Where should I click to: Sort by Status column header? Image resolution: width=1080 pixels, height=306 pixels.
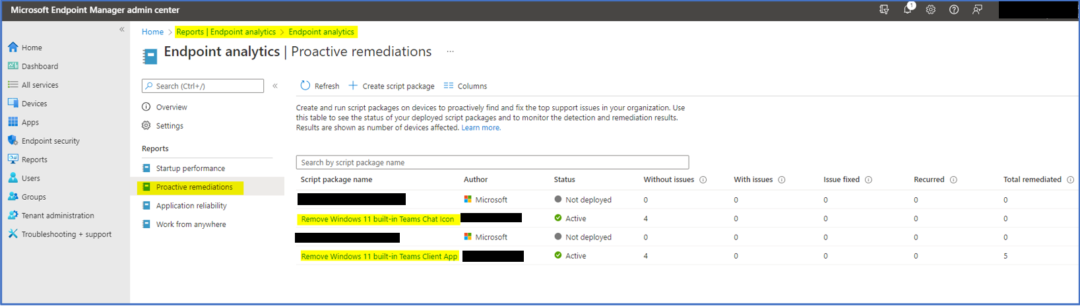(x=565, y=179)
